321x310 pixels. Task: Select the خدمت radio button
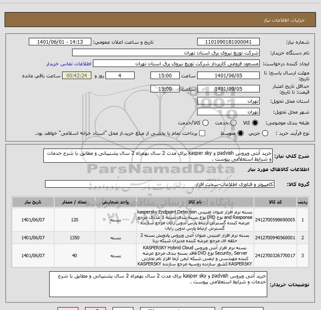(233, 123)
